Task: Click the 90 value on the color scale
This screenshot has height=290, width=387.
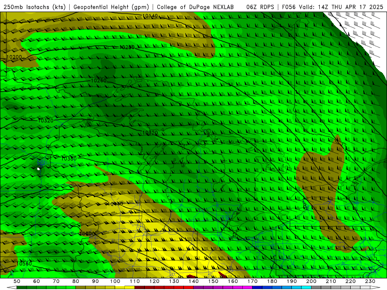Action: (95, 281)
